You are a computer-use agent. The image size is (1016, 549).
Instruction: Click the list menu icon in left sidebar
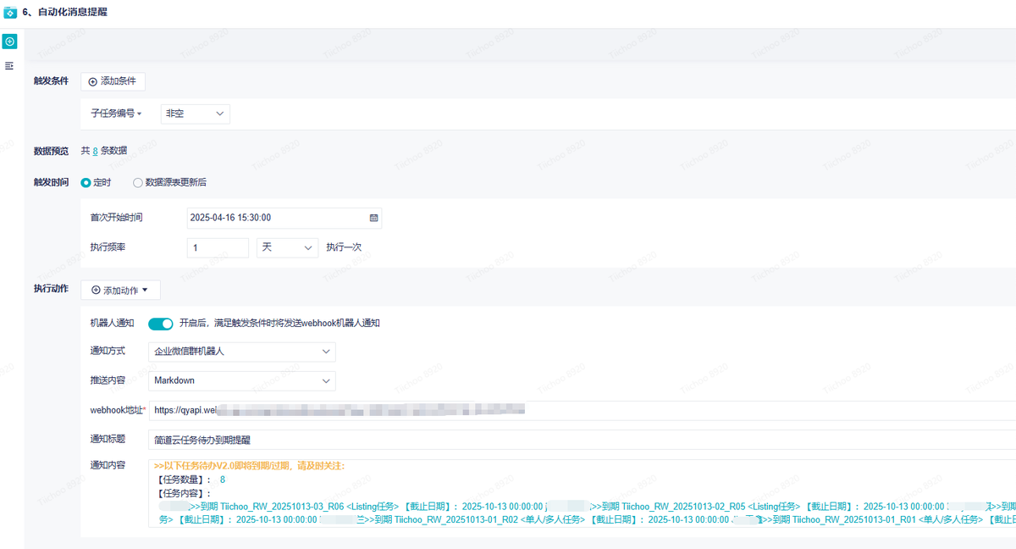9,65
